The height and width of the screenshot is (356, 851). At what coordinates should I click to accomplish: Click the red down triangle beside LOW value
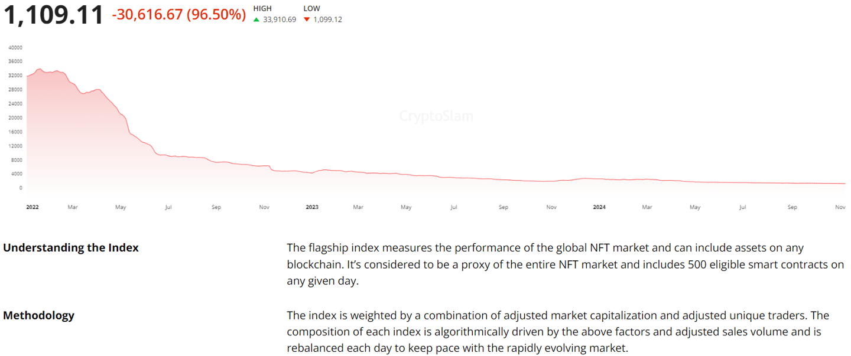tap(307, 19)
